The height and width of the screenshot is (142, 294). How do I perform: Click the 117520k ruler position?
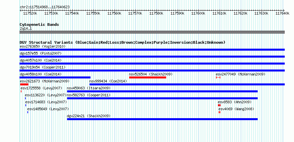coord(30,14)
